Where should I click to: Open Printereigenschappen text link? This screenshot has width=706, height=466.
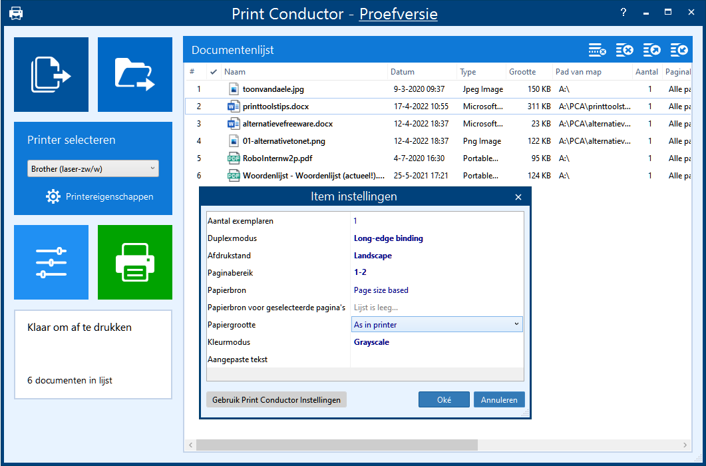[109, 197]
